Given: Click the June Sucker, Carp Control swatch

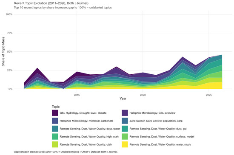Looking at the screenshot, I should (125, 121).
